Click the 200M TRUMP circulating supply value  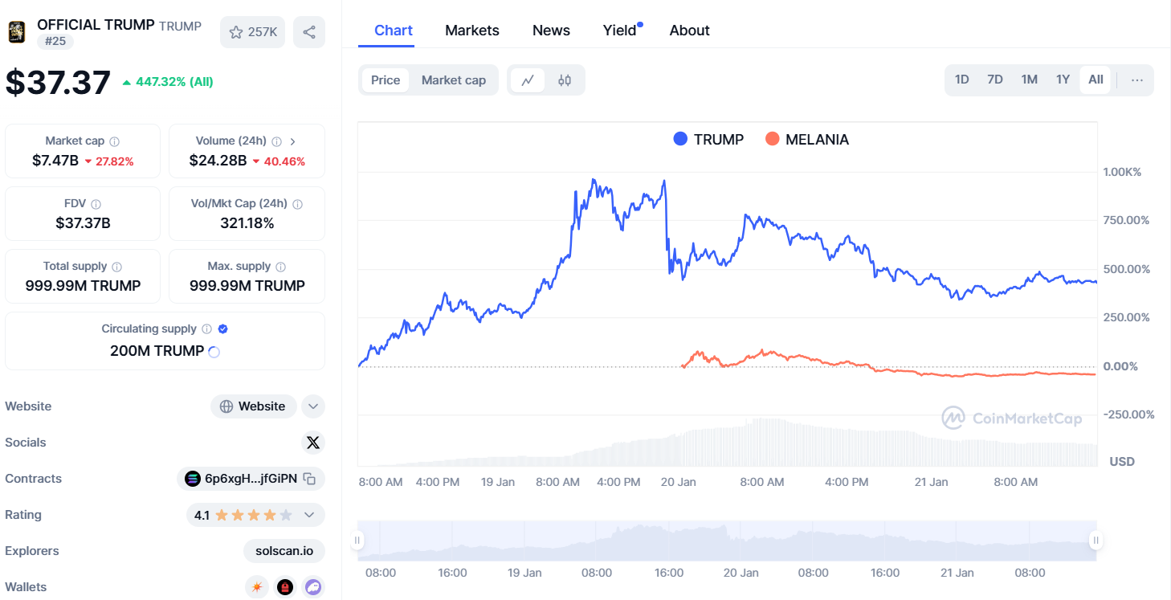[x=157, y=351]
